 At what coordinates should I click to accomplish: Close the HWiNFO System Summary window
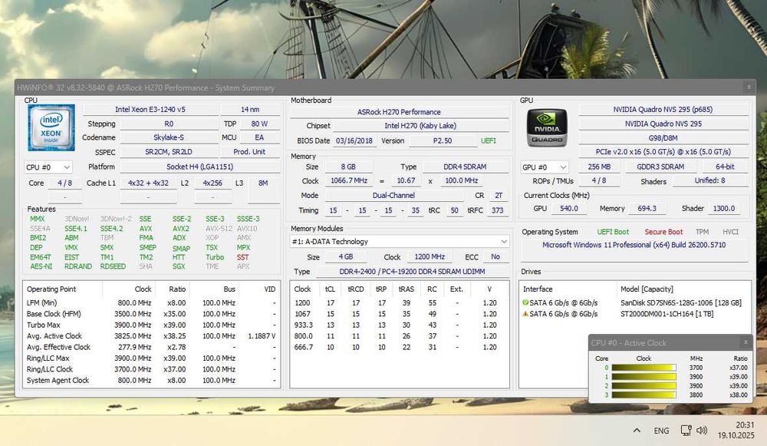coord(749,88)
